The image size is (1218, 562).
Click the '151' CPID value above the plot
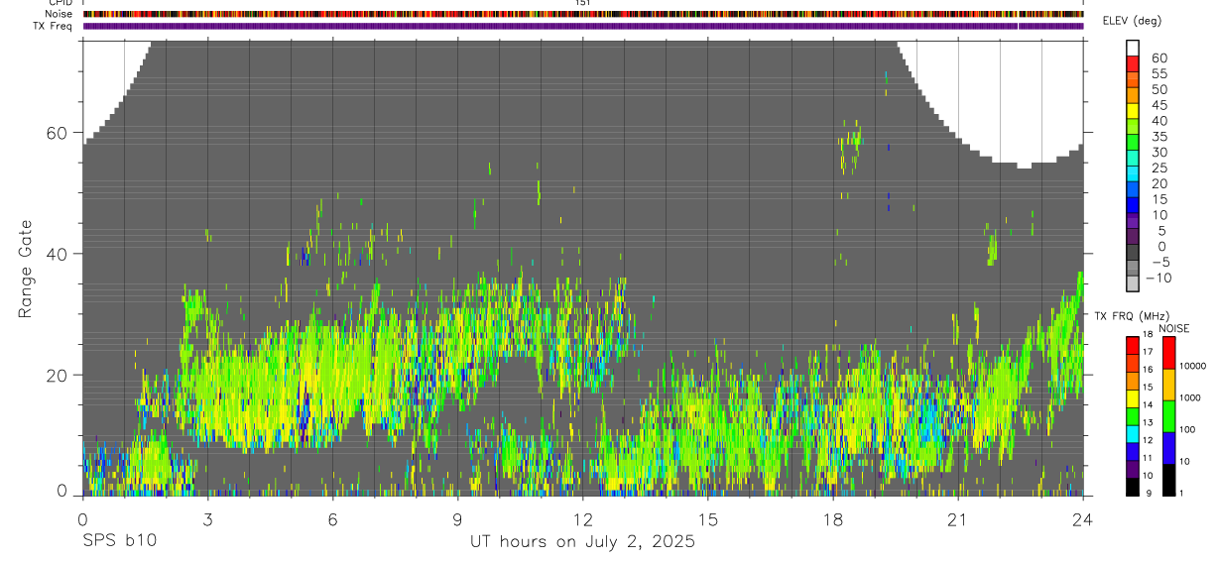tap(583, 3)
